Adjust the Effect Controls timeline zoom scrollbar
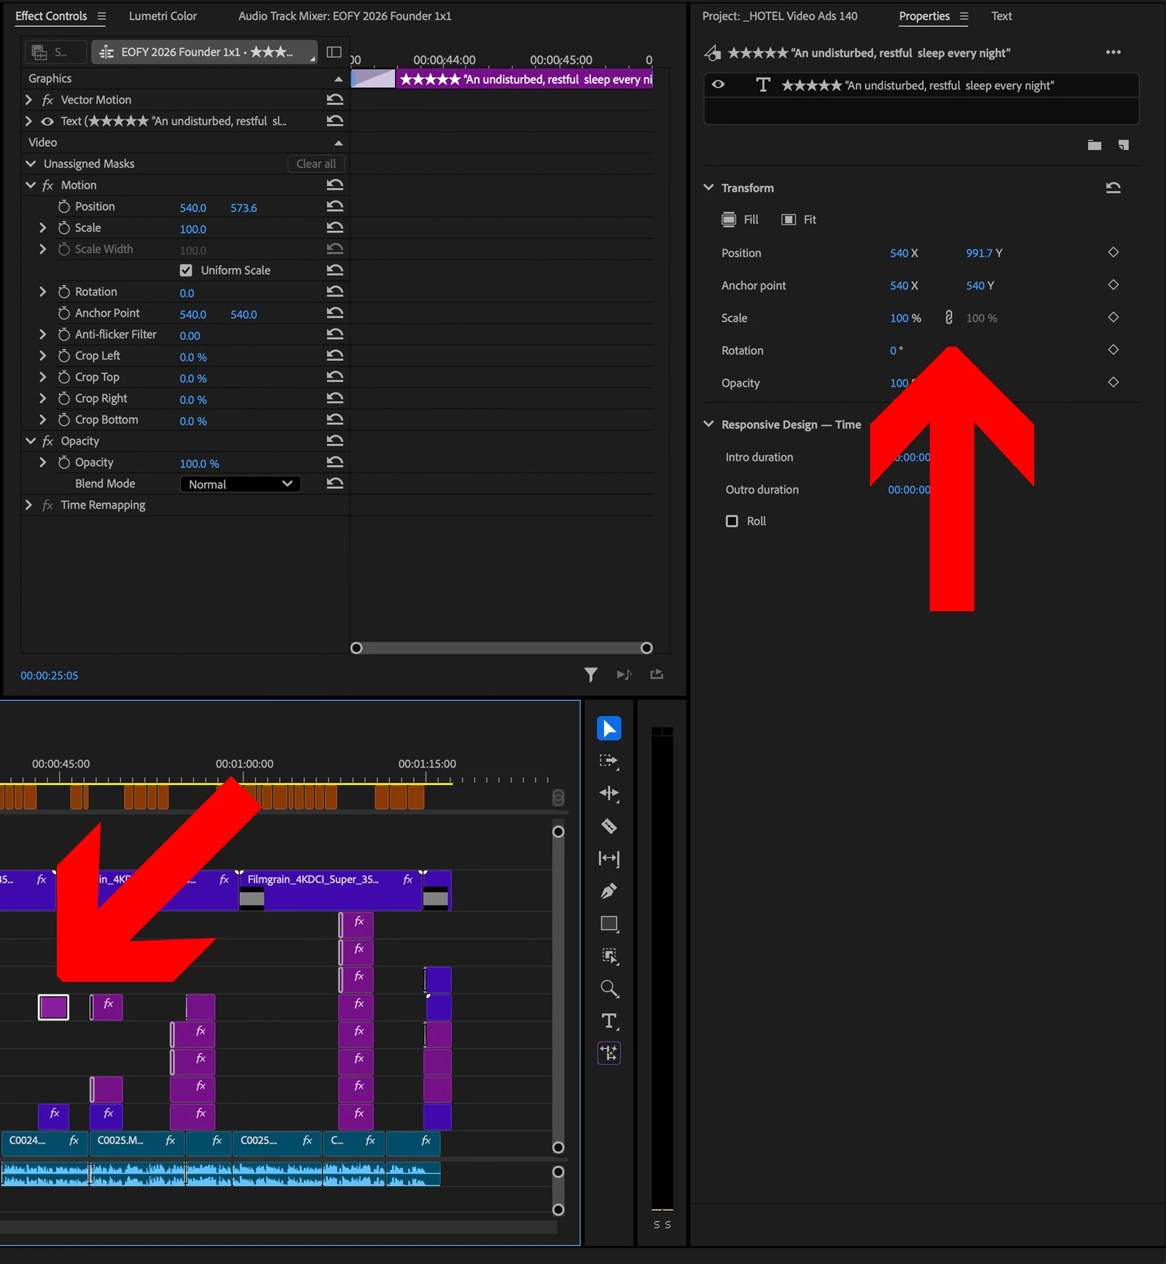The width and height of the screenshot is (1166, 1264). pyautogui.click(x=501, y=648)
